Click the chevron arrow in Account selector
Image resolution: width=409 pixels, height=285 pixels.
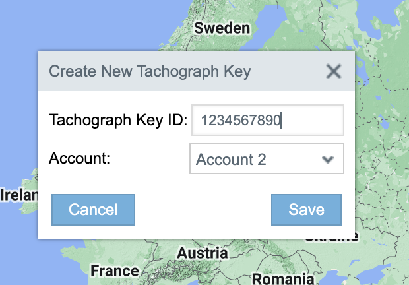327,159
